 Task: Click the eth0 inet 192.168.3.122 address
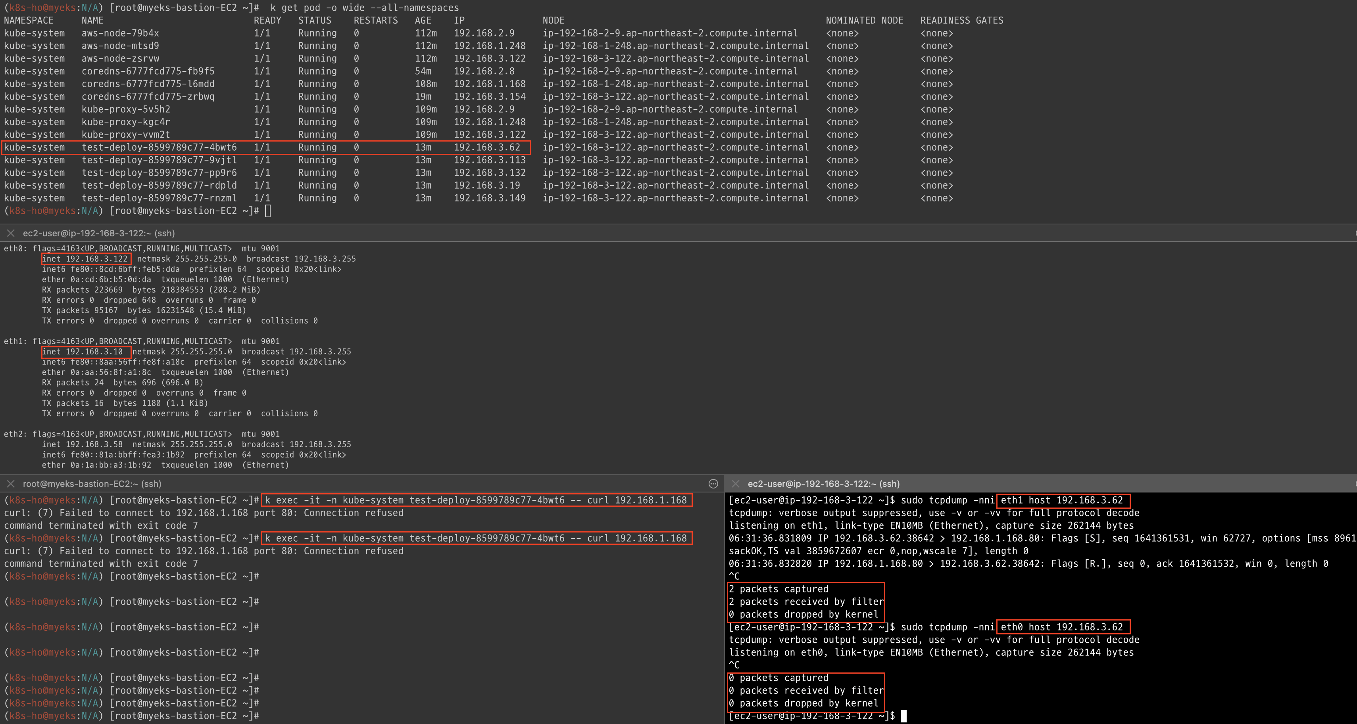[x=86, y=259]
